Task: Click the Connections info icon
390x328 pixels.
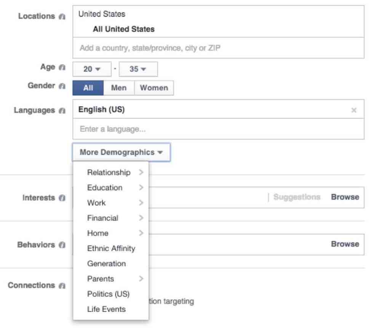Action: [62, 286]
